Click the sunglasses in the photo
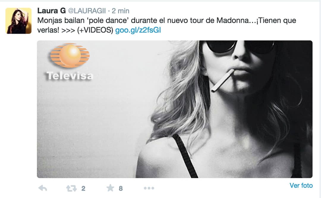 pyautogui.click(x=240, y=47)
